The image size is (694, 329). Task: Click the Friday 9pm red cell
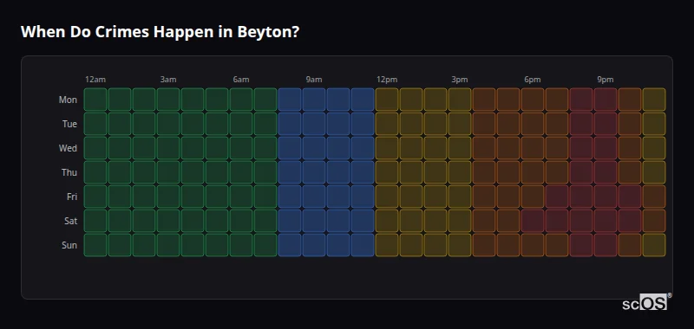point(605,197)
